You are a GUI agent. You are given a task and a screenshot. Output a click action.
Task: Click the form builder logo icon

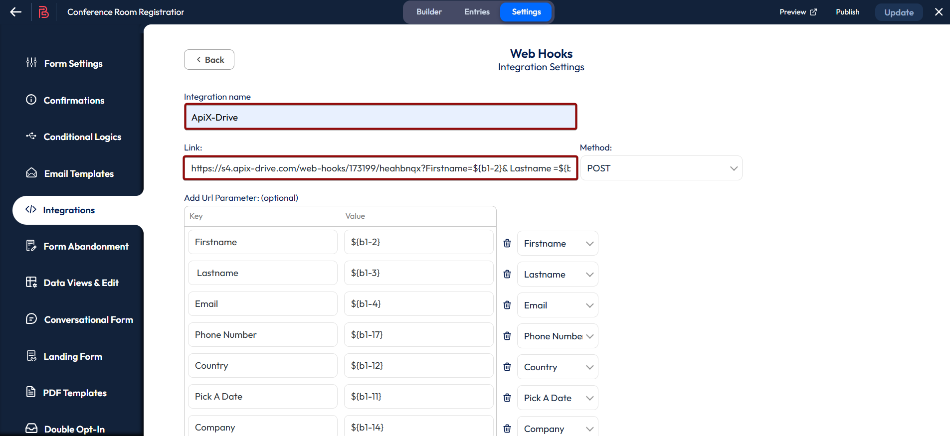(x=44, y=12)
